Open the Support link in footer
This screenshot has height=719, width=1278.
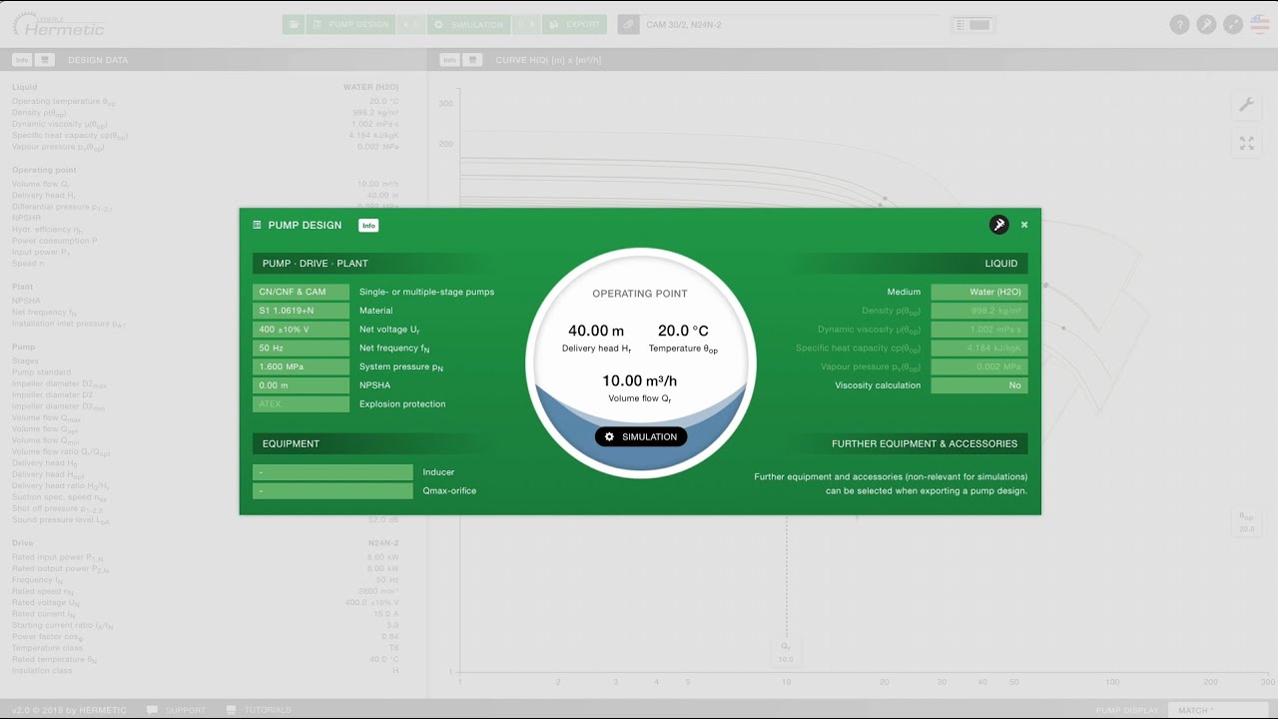pos(177,710)
